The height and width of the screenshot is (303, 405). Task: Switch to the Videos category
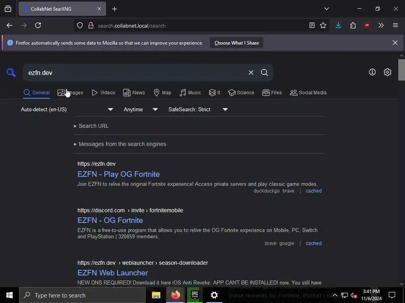pyautogui.click(x=103, y=92)
